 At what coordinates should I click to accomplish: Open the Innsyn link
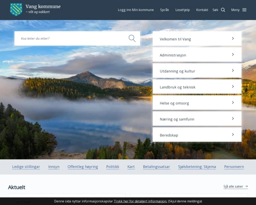click(54, 167)
